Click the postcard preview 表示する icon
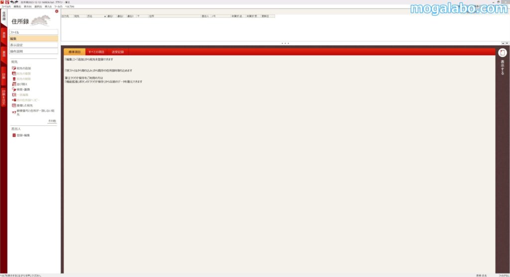 click(503, 53)
